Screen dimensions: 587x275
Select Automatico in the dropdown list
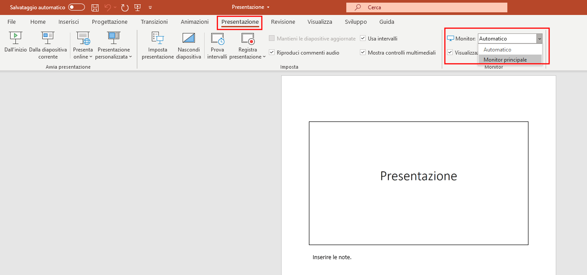pos(510,50)
